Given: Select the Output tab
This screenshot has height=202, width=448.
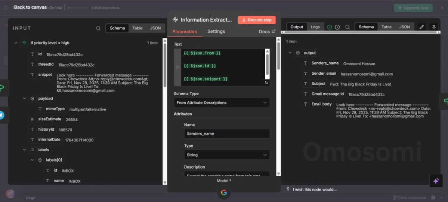Looking at the screenshot, I should [x=297, y=27].
